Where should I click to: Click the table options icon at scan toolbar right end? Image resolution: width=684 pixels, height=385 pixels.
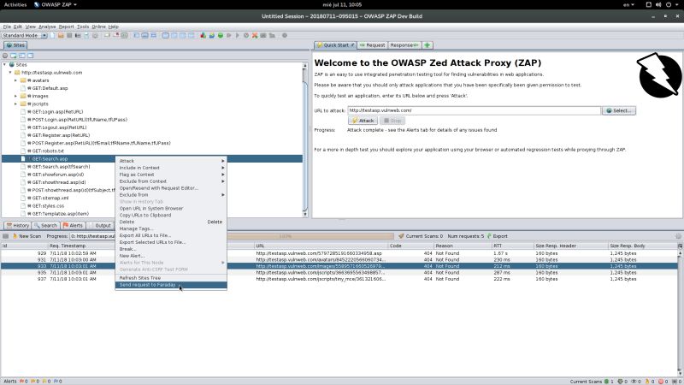point(678,236)
